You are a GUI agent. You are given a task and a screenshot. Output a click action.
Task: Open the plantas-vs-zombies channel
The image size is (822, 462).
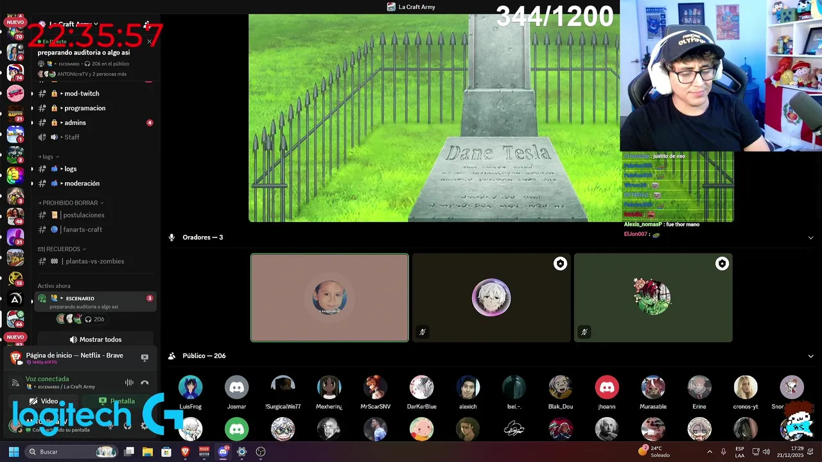coord(96,261)
